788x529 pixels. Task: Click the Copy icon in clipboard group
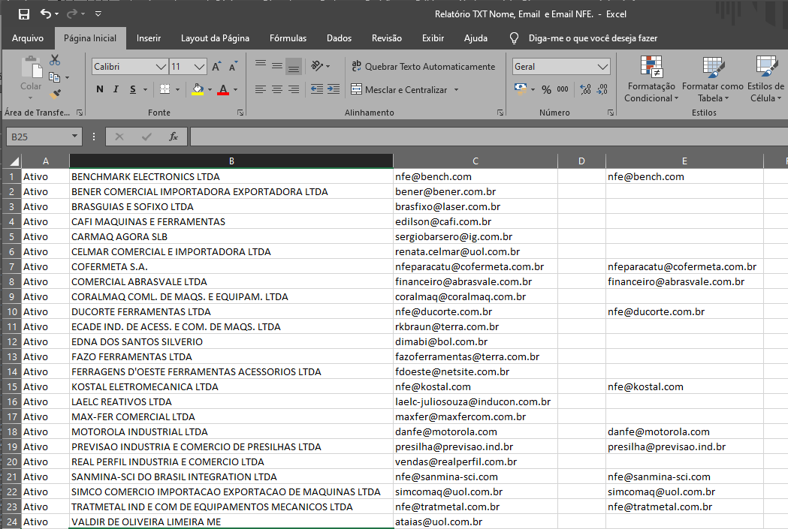pyautogui.click(x=54, y=77)
